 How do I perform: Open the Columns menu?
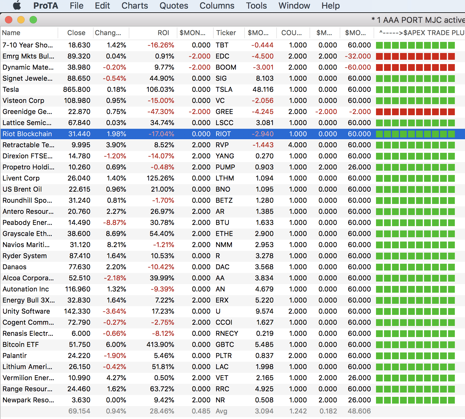(x=217, y=6)
